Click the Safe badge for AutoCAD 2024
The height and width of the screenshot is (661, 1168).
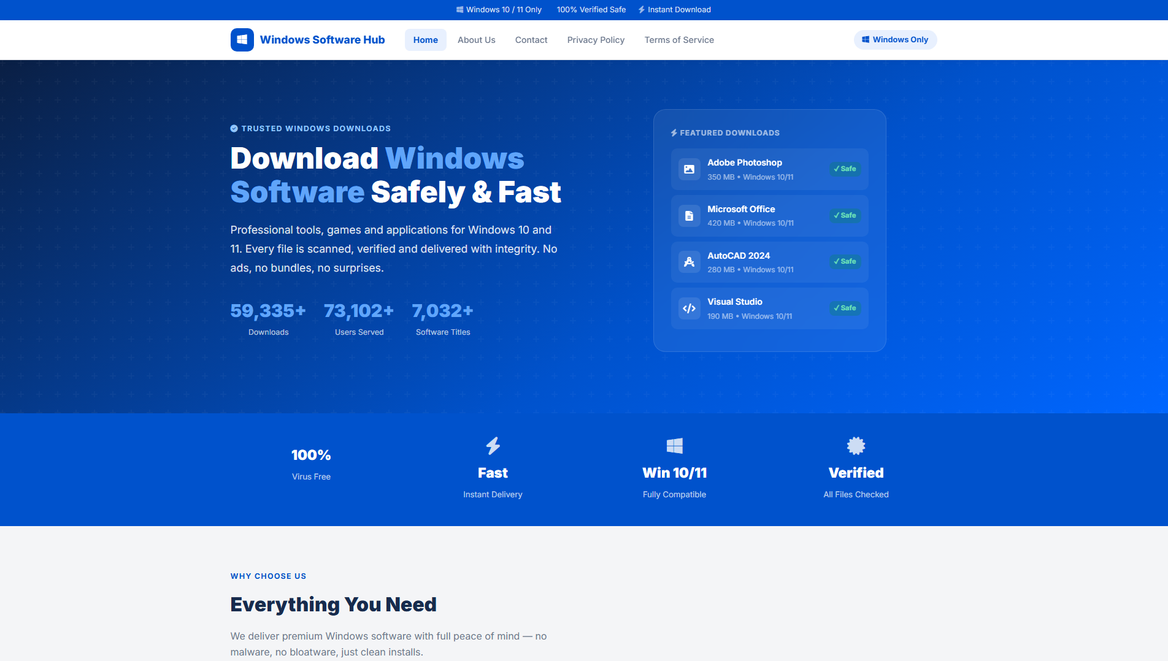pos(845,262)
